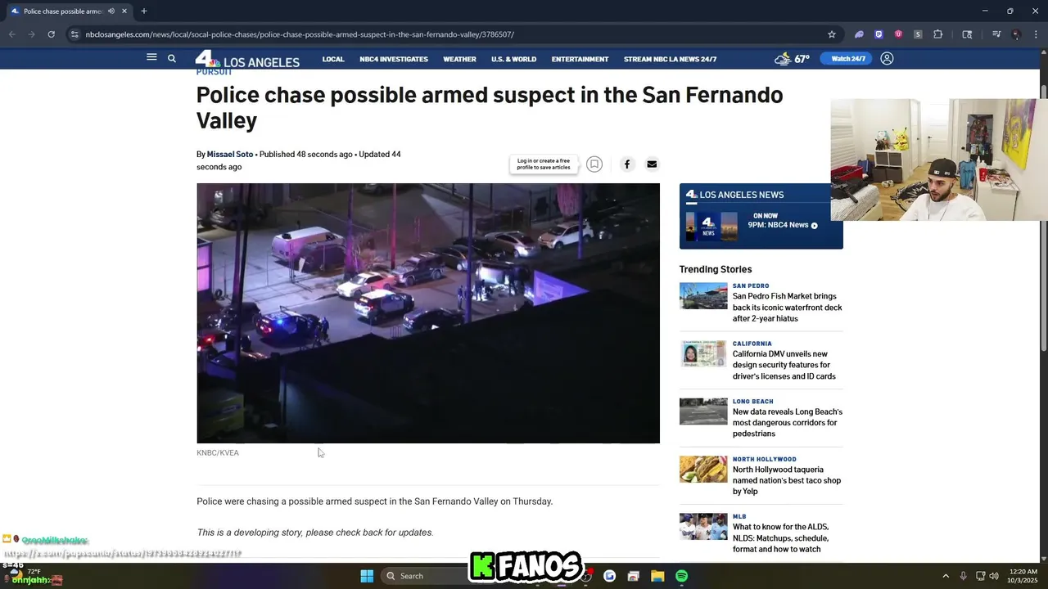
Task: Click the Watch 24/7 button
Action: coord(848,59)
